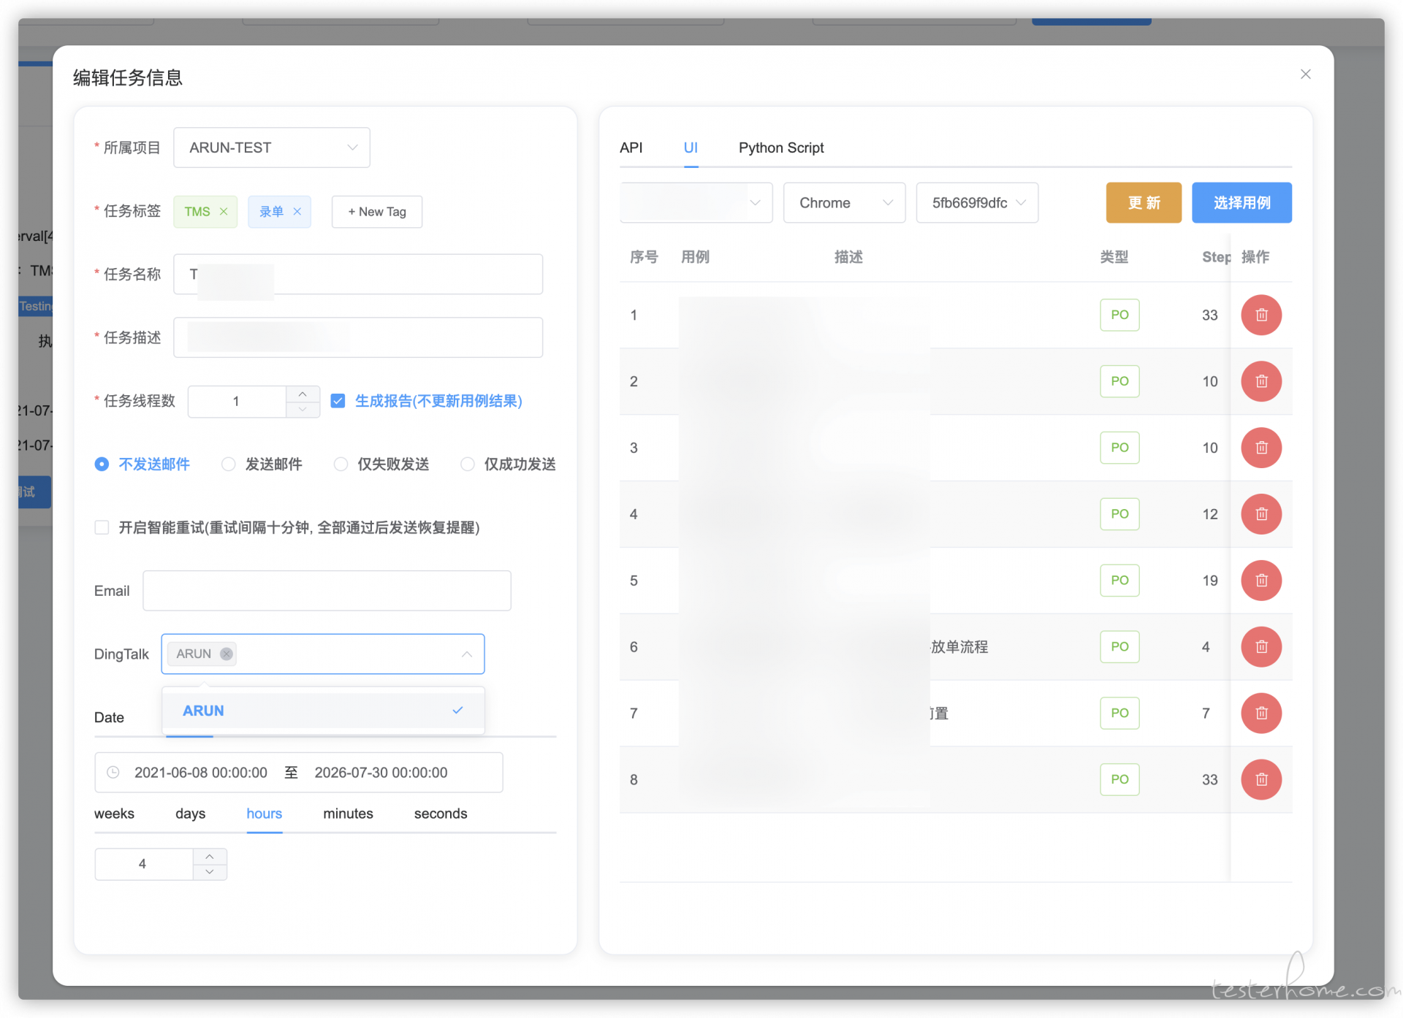Screen dimensions: 1403x1018
Task: Increase hours interval with up arrow
Action: [210, 856]
